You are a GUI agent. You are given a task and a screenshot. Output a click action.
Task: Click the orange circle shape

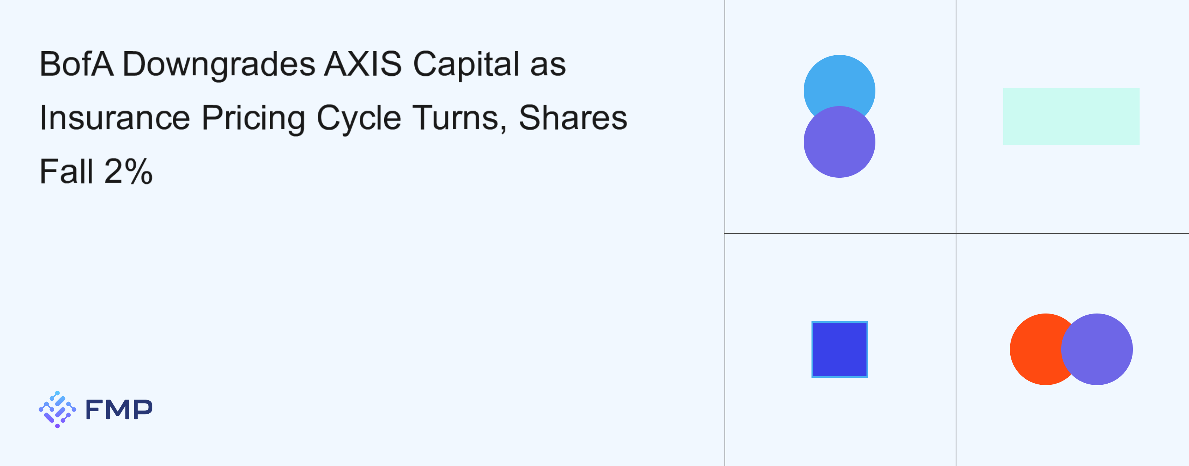coord(1034,349)
